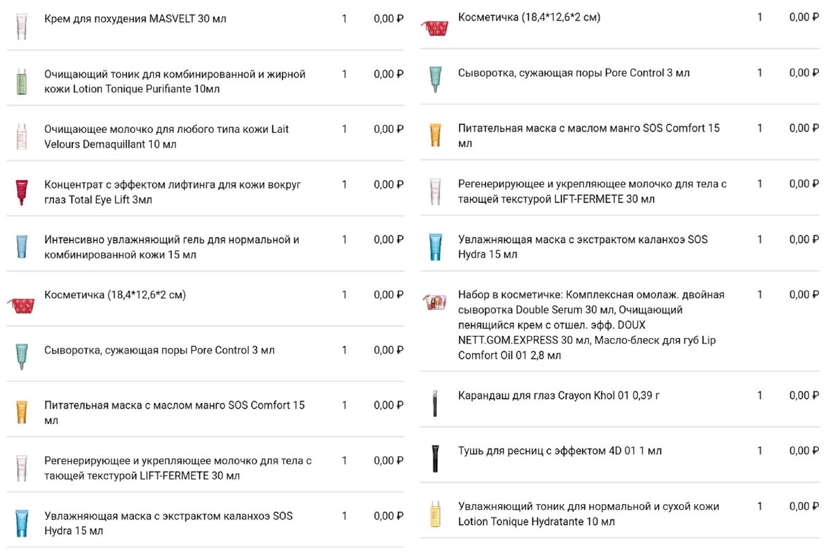Open the 'Набор в косметичке' Double Serum description
Viewport: 832px width, 554px height.
click(591, 325)
